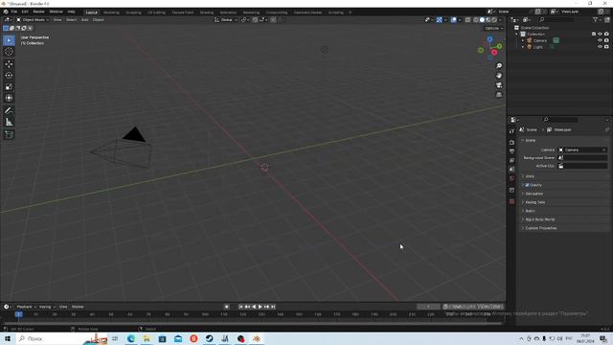Screen dimensions: 613x345
Task: Click the pan view hand icon
Action: pos(499,76)
